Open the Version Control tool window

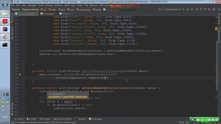pyautogui.click(x=63, y=119)
